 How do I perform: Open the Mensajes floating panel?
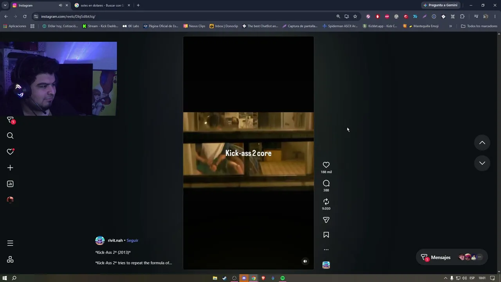click(x=452, y=257)
